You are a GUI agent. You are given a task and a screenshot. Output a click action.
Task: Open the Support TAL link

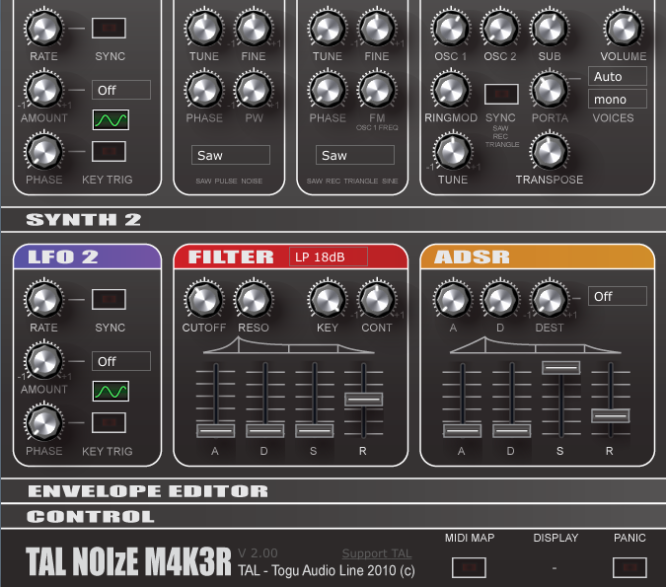[x=377, y=553]
